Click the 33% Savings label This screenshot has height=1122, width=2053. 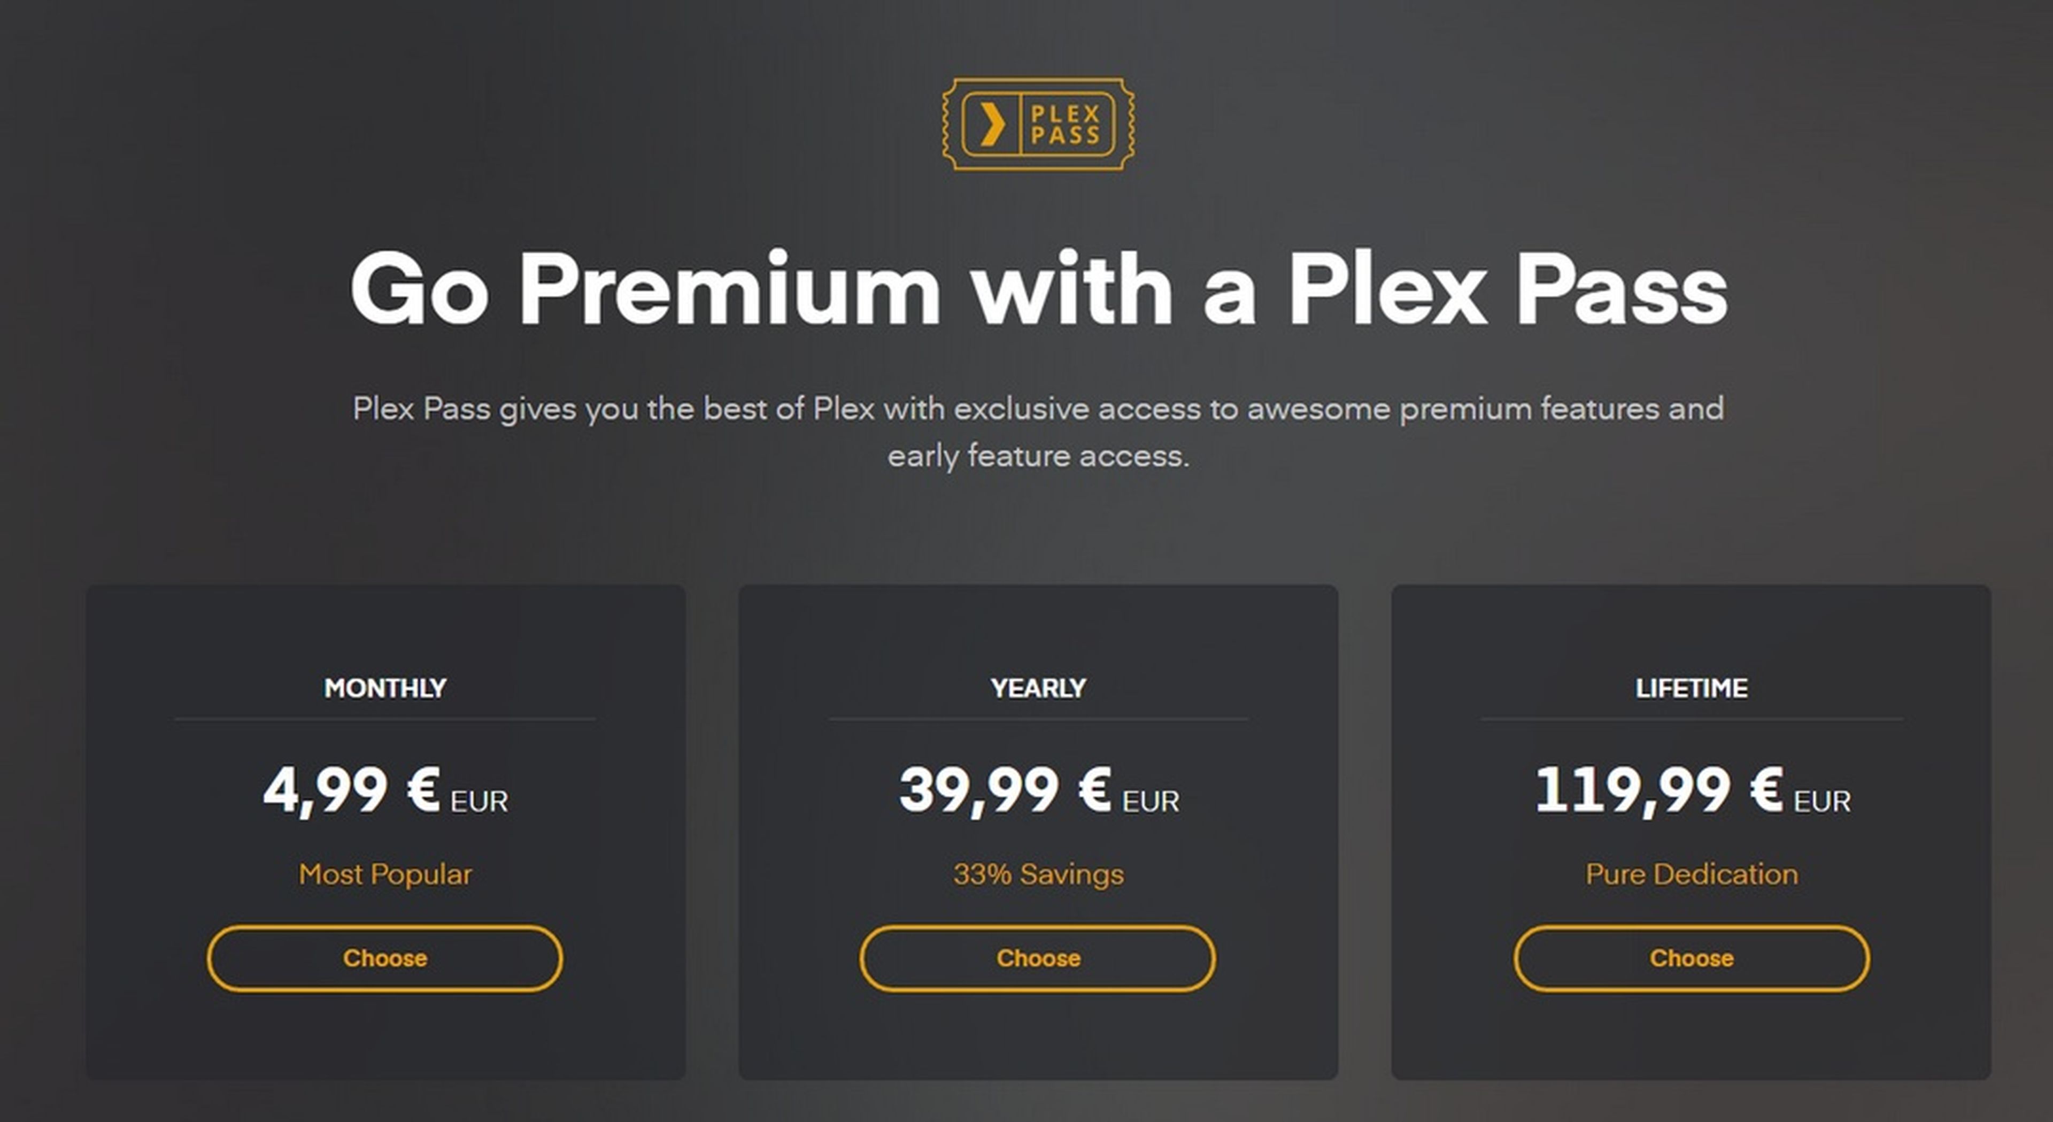point(1038,874)
